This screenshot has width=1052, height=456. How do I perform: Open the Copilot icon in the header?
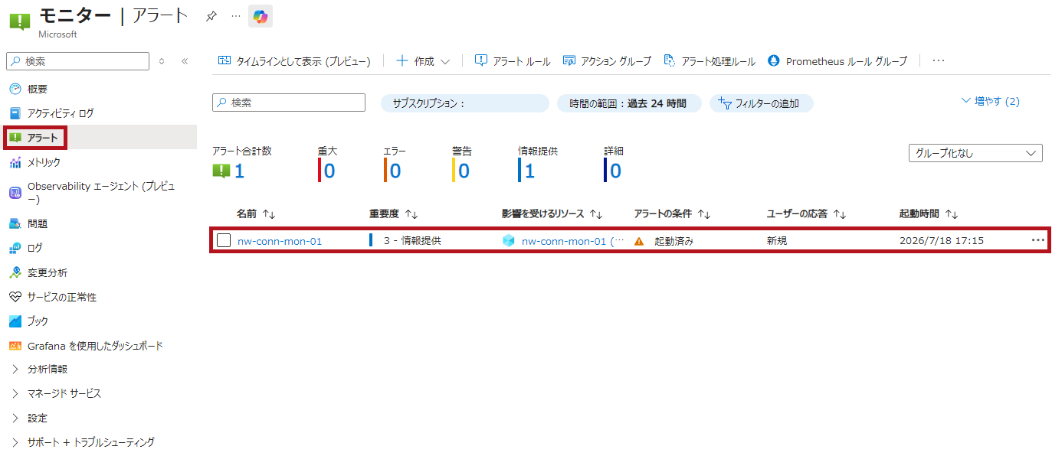260,16
